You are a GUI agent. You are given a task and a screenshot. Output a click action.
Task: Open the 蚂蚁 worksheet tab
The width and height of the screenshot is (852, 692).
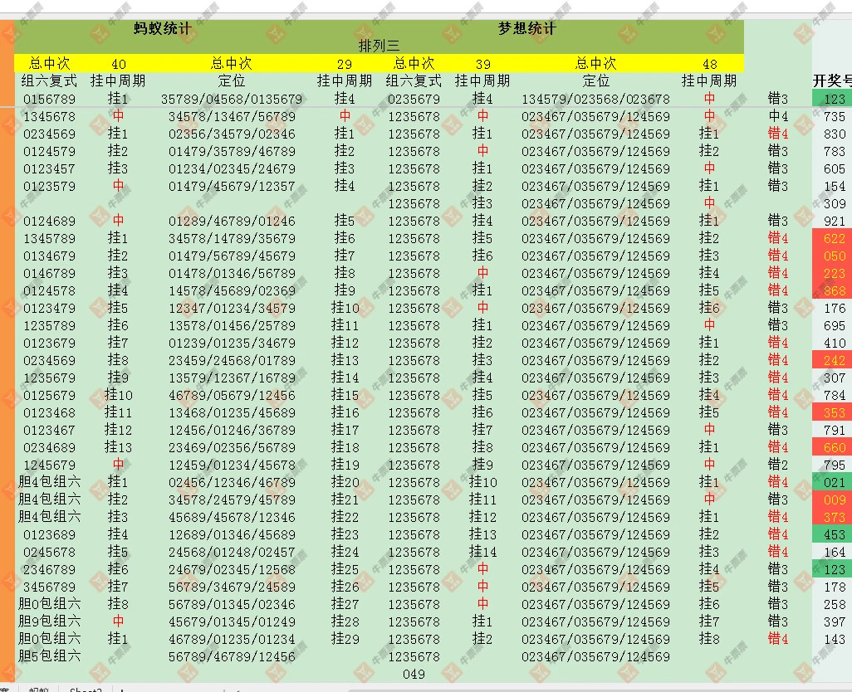coord(38,688)
